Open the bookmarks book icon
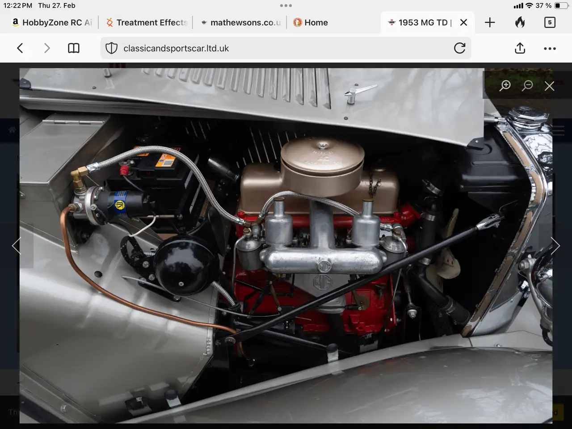The width and height of the screenshot is (572, 429). tap(74, 48)
